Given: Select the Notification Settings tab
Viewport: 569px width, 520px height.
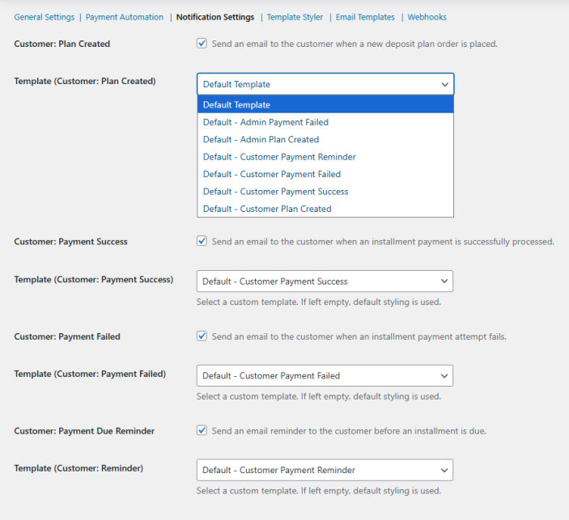Looking at the screenshot, I should pyautogui.click(x=215, y=17).
